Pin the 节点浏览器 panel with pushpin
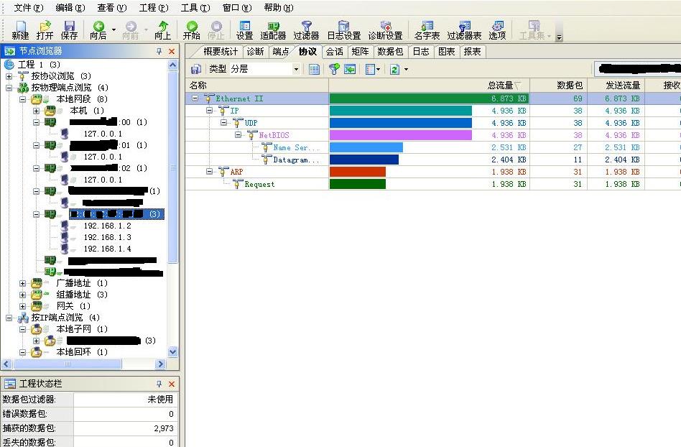681x447 pixels. pyautogui.click(x=159, y=51)
